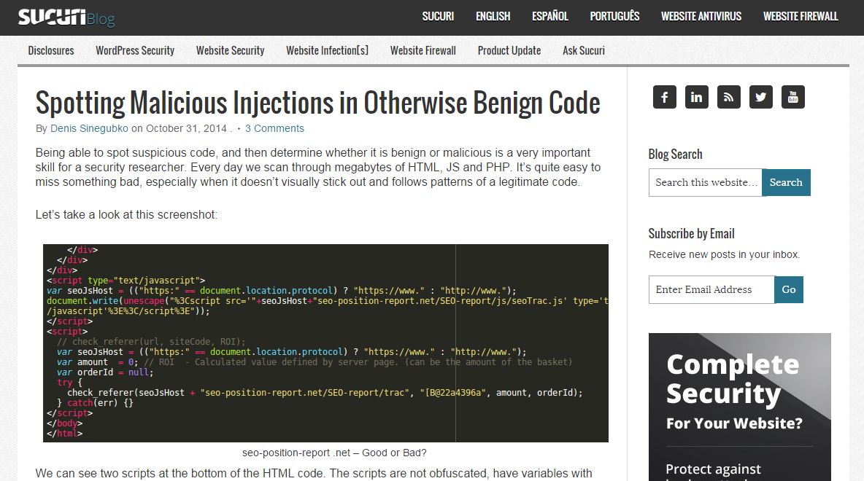This screenshot has height=481, width=864.
Task: Open WEBSITE ANTIVIRUS page
Action: click(x=701, y=17)
